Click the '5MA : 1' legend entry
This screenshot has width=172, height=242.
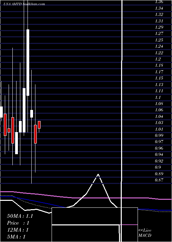(16, 237)
